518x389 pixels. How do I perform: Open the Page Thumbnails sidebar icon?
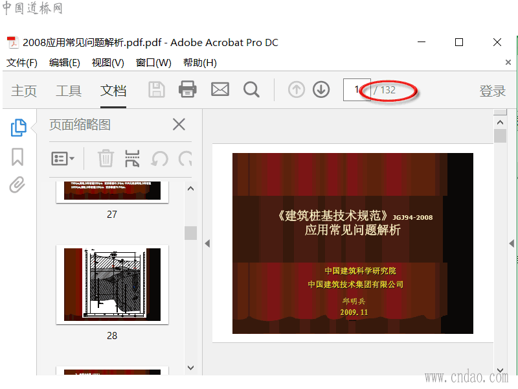[19, 128]
